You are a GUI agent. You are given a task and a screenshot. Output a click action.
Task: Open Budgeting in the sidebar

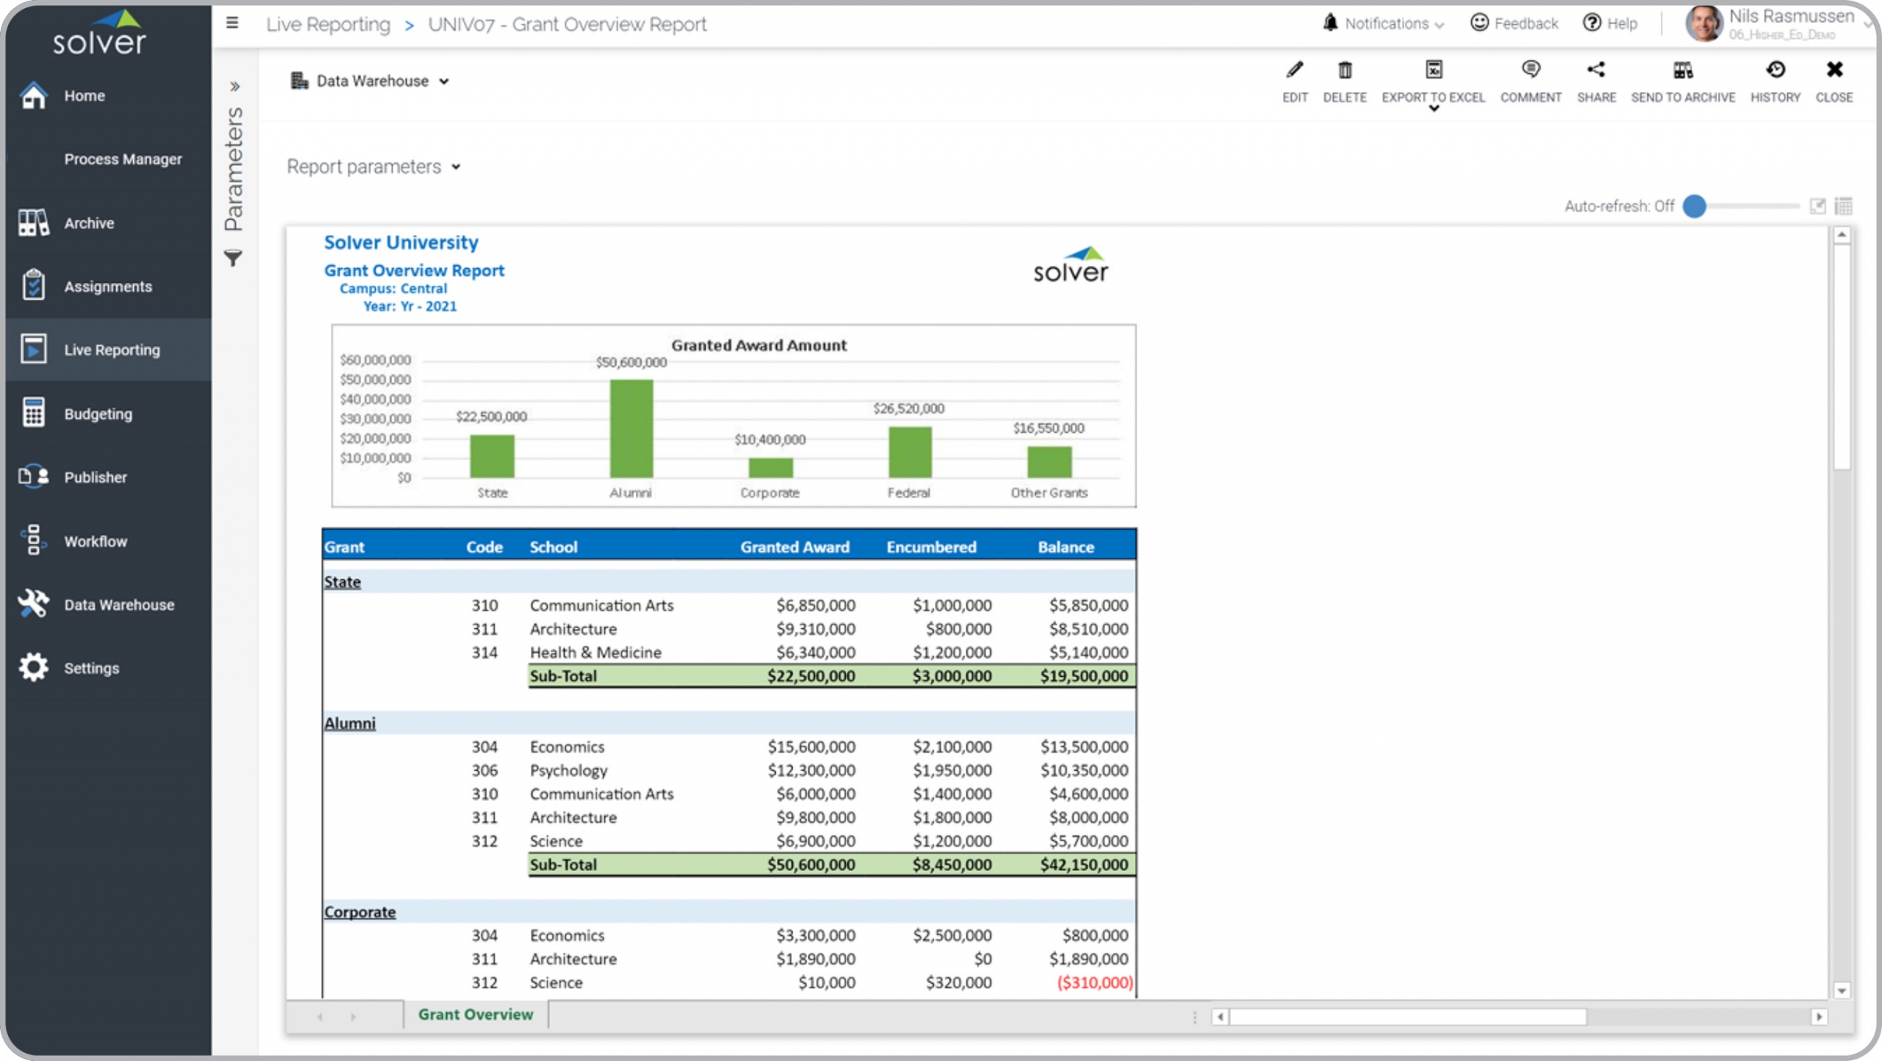(x=98, y=414)
